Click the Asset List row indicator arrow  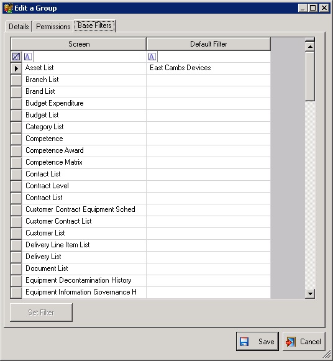pyautogui.click(x=16, y=68)
